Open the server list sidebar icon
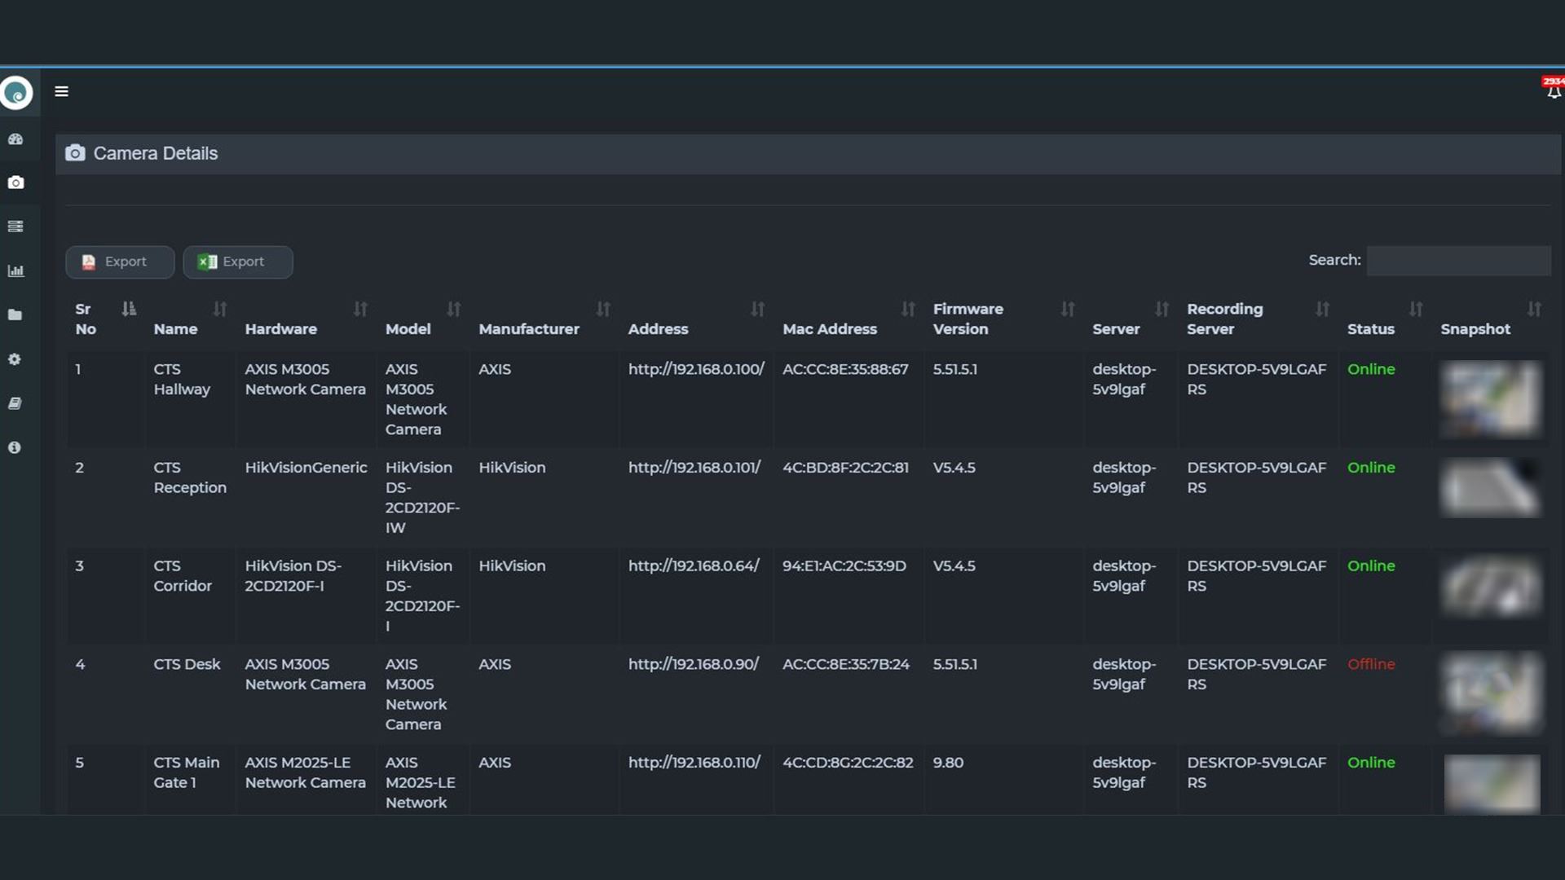 click(15, 227)
